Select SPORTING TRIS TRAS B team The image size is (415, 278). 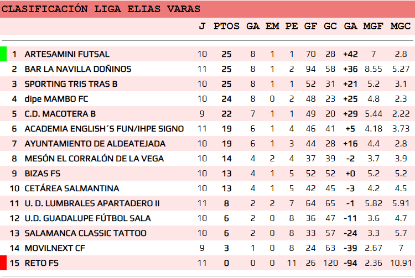pyautogui.click(x=71, y=84)
